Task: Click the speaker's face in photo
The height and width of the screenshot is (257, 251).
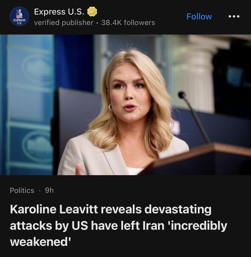Action: [x=130, y=97]
